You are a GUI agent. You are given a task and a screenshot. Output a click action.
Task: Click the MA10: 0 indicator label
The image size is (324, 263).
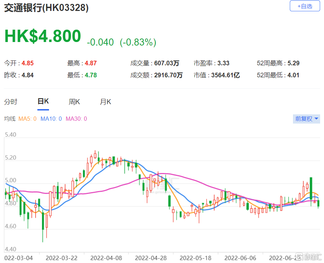(x=51, y=119)
